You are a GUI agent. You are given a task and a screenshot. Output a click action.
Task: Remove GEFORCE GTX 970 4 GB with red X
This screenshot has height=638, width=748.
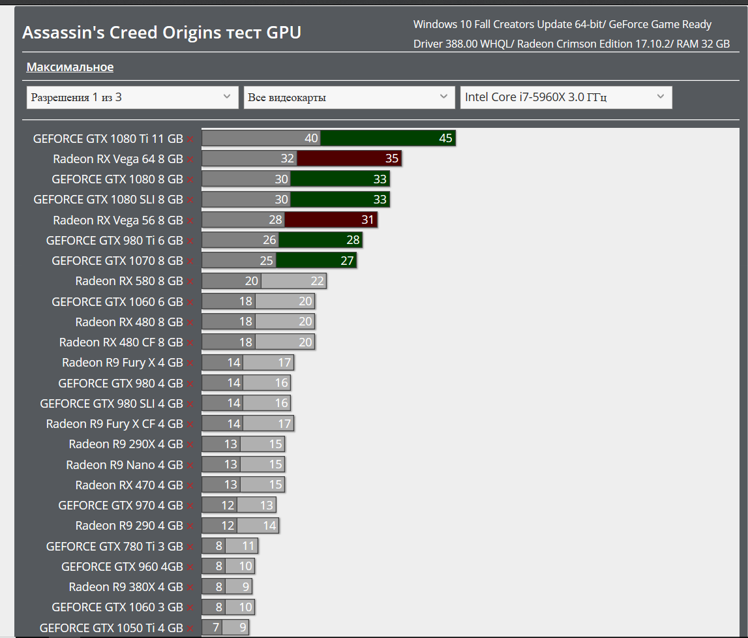190,506
